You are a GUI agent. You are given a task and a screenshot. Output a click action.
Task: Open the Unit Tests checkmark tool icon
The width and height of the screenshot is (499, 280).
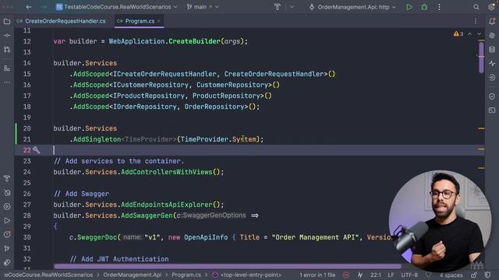click(x=492, y=96)
